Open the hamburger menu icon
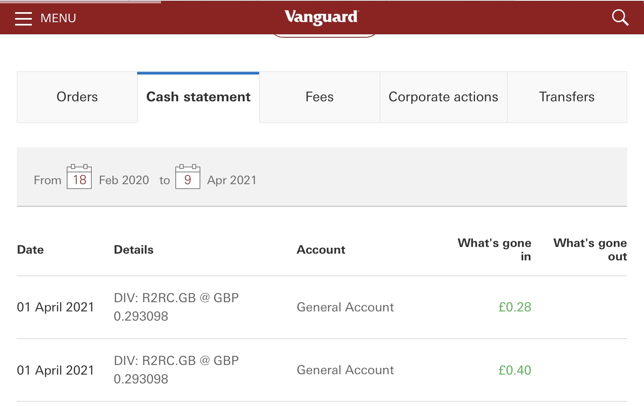Screen dimensions: 644x406 click(23, 18)
